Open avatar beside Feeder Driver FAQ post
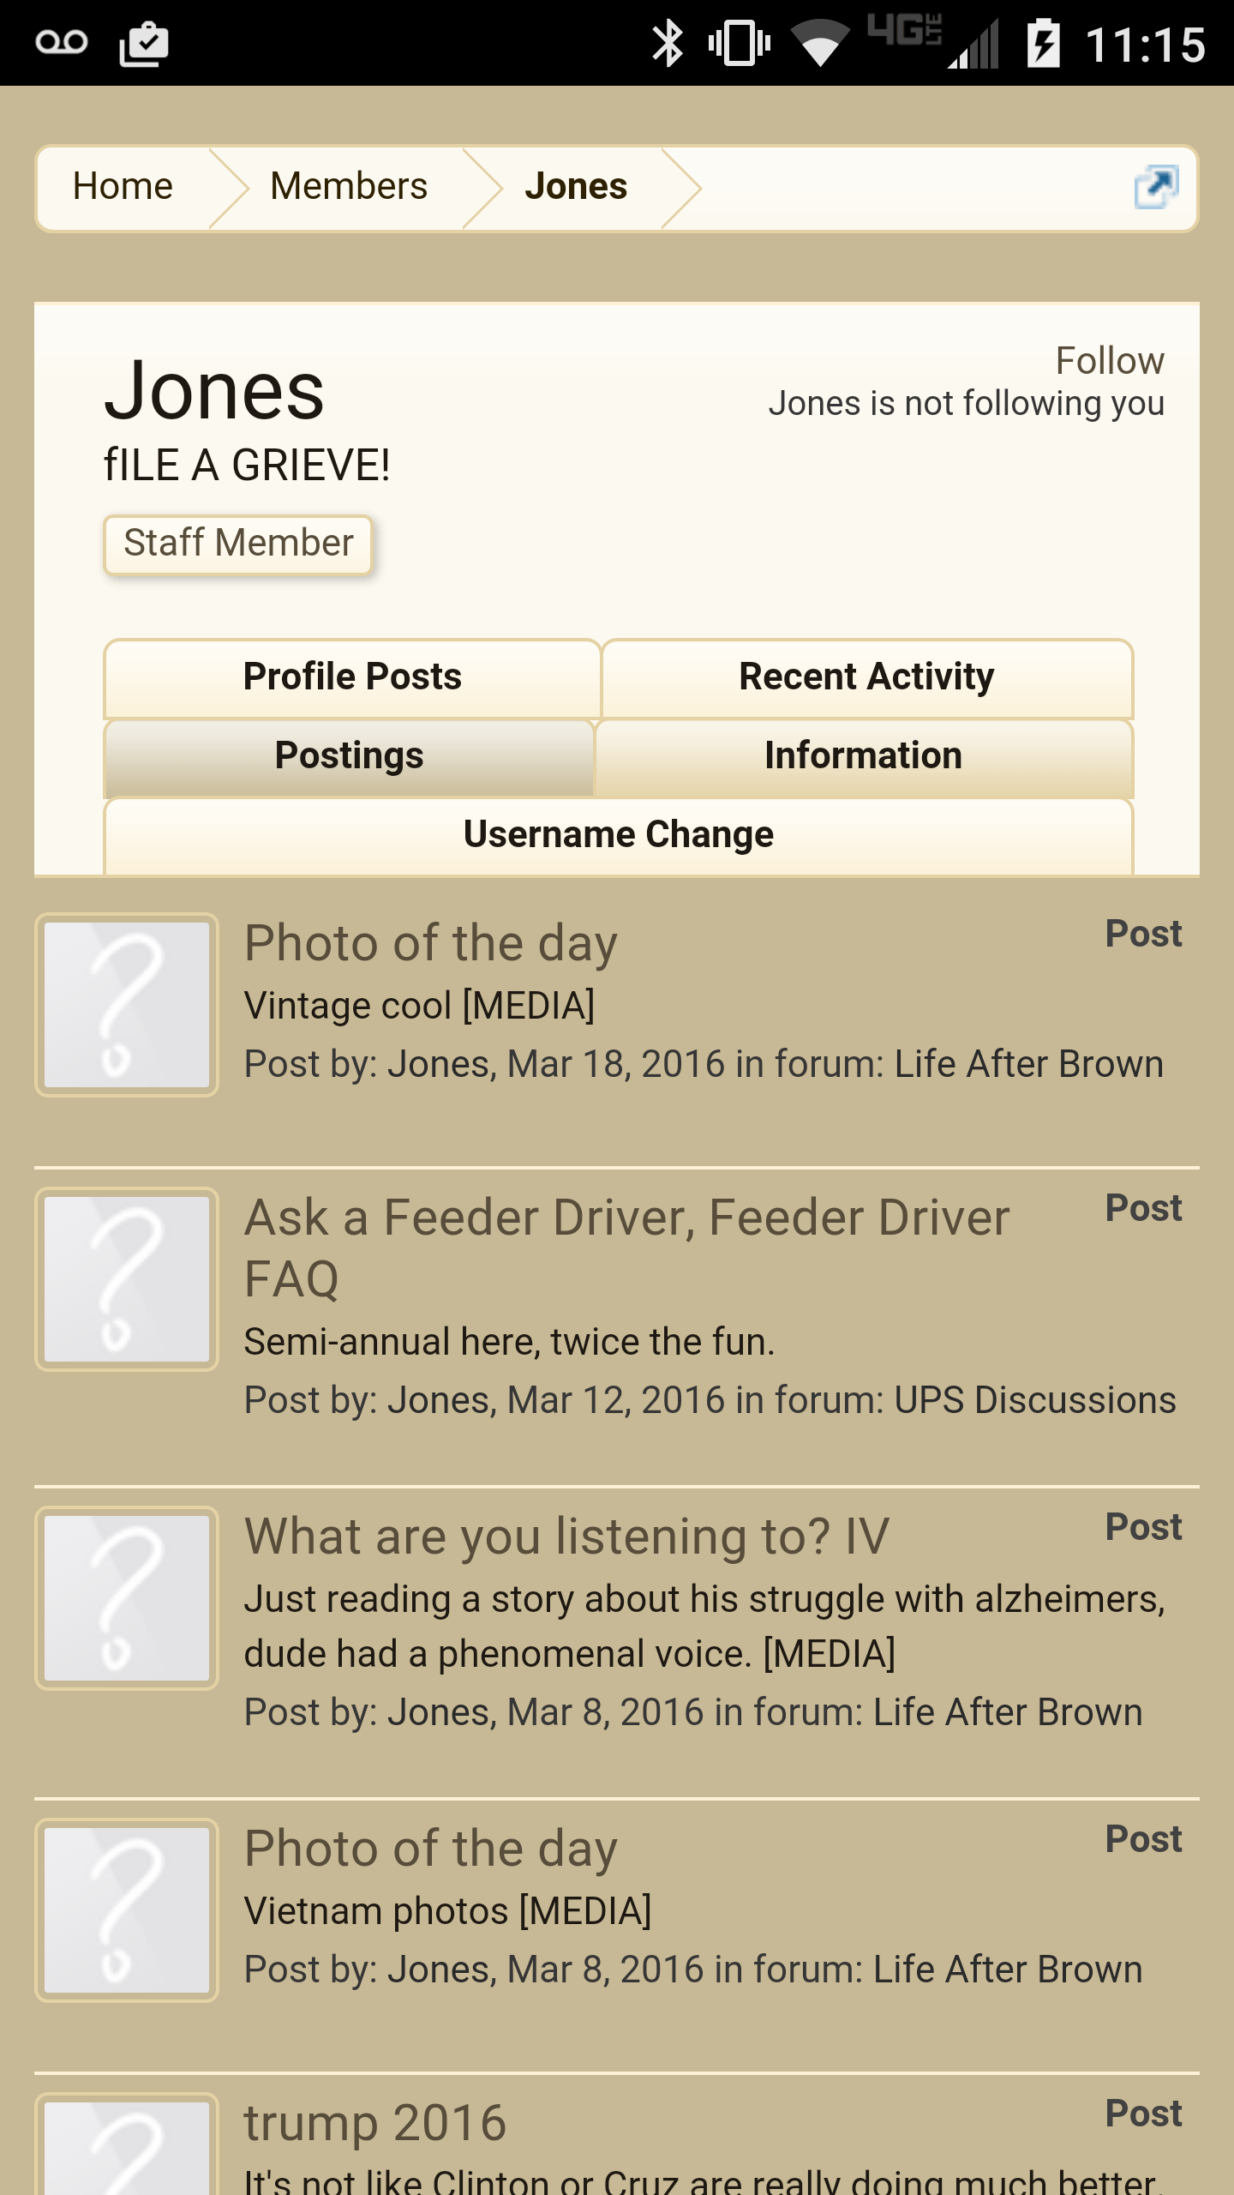Viewport: 1234px width, 2195px height. tap(127, 1279)
